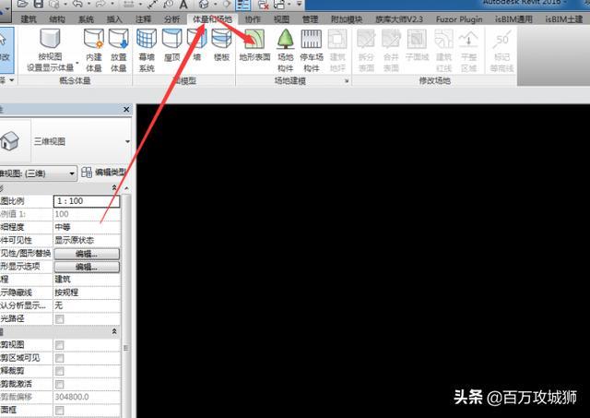The image size is (590, 418).
Task: Collapse the 范围 extents section chevron
Action: [114, 331]
